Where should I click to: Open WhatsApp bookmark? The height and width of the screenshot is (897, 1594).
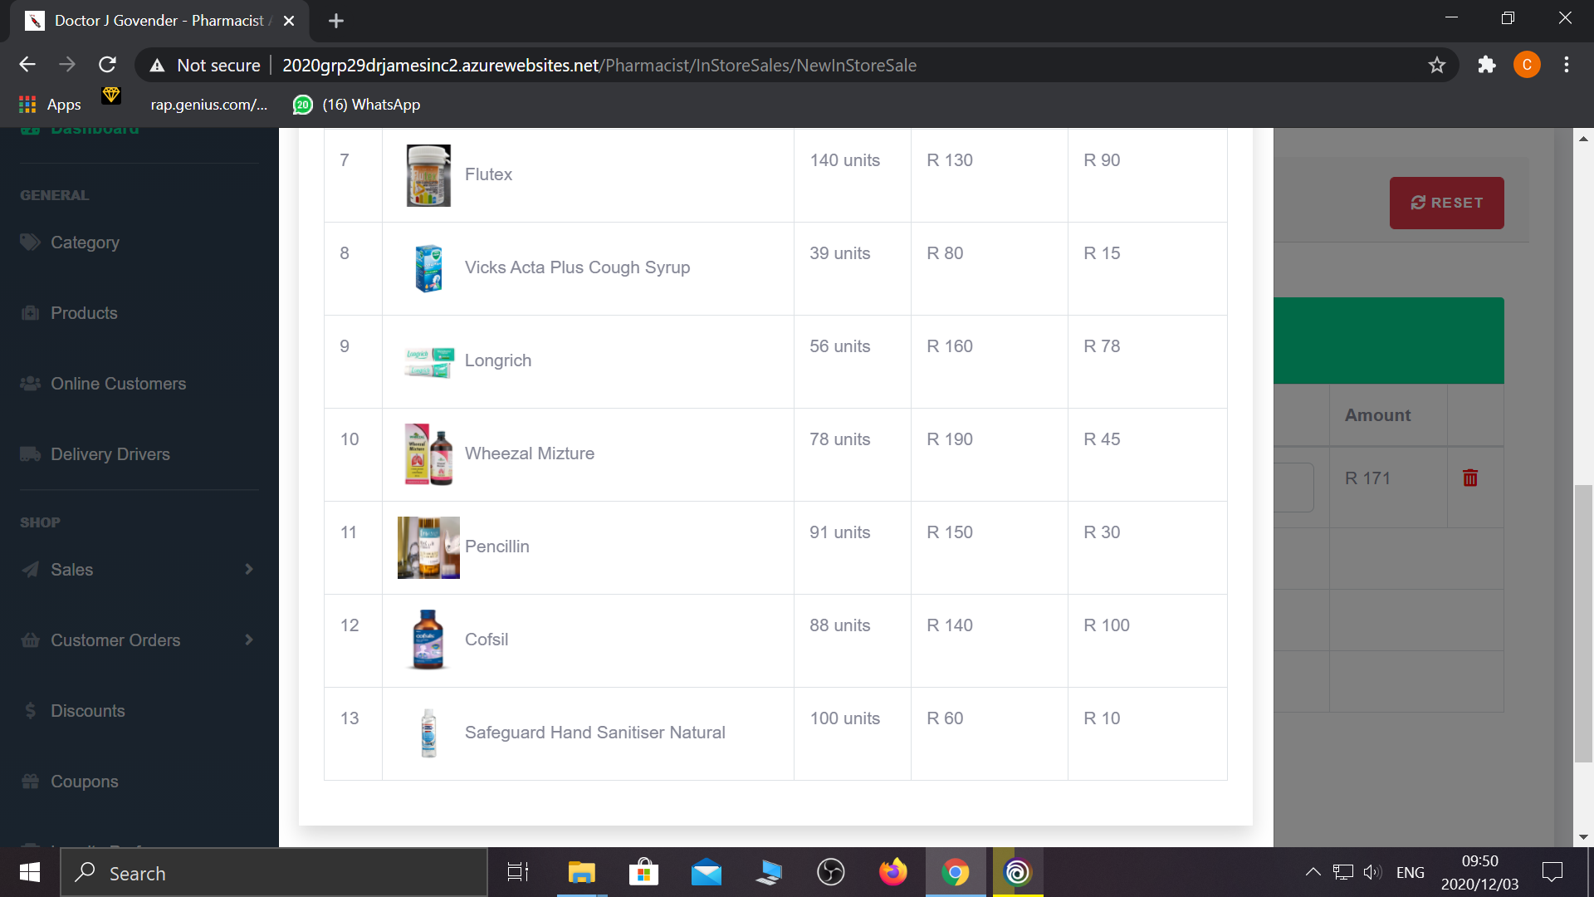tap(357, 105)
